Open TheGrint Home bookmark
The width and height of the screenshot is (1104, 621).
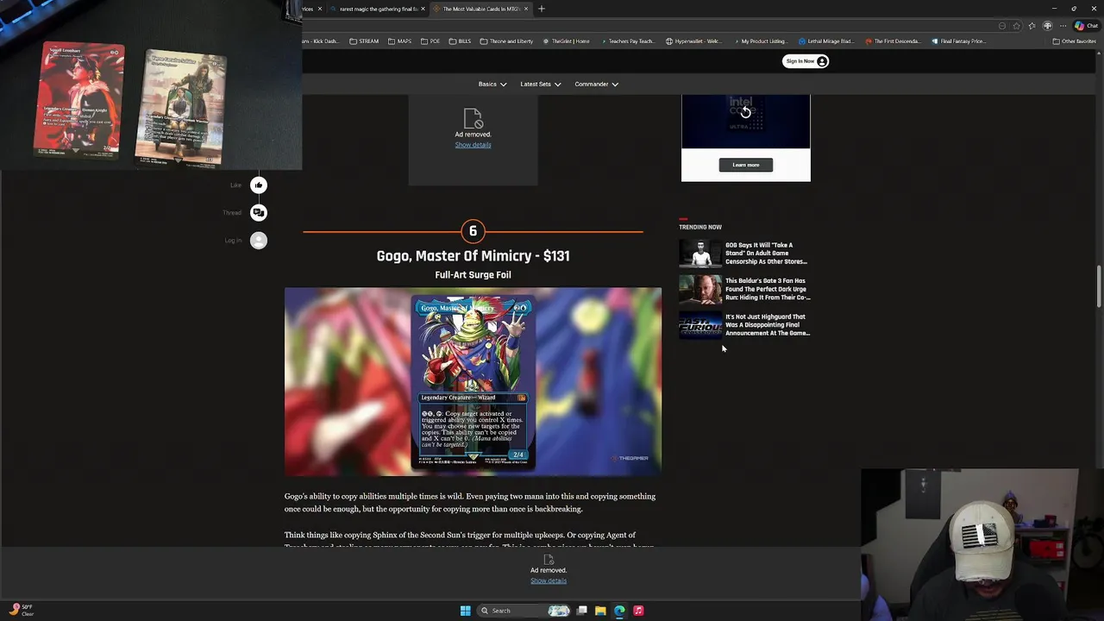point(566,41)
